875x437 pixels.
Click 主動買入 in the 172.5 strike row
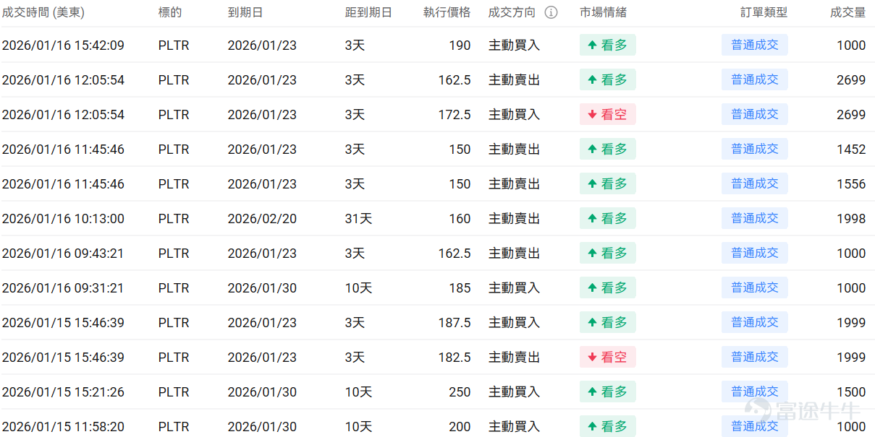(515, 115)
